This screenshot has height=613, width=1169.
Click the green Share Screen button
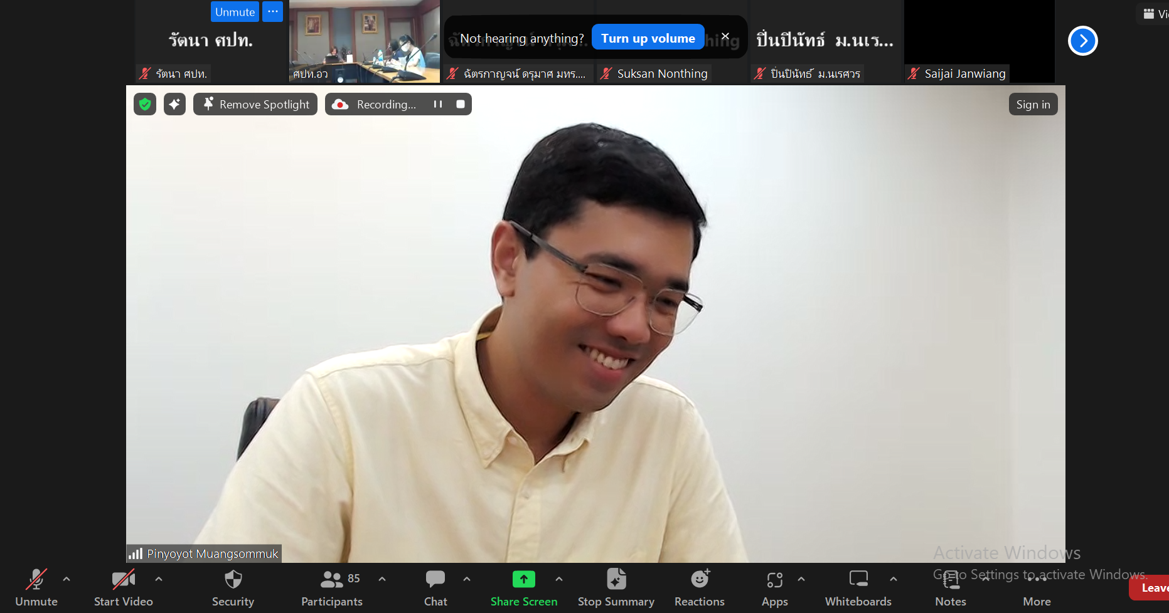click(524, 588)
